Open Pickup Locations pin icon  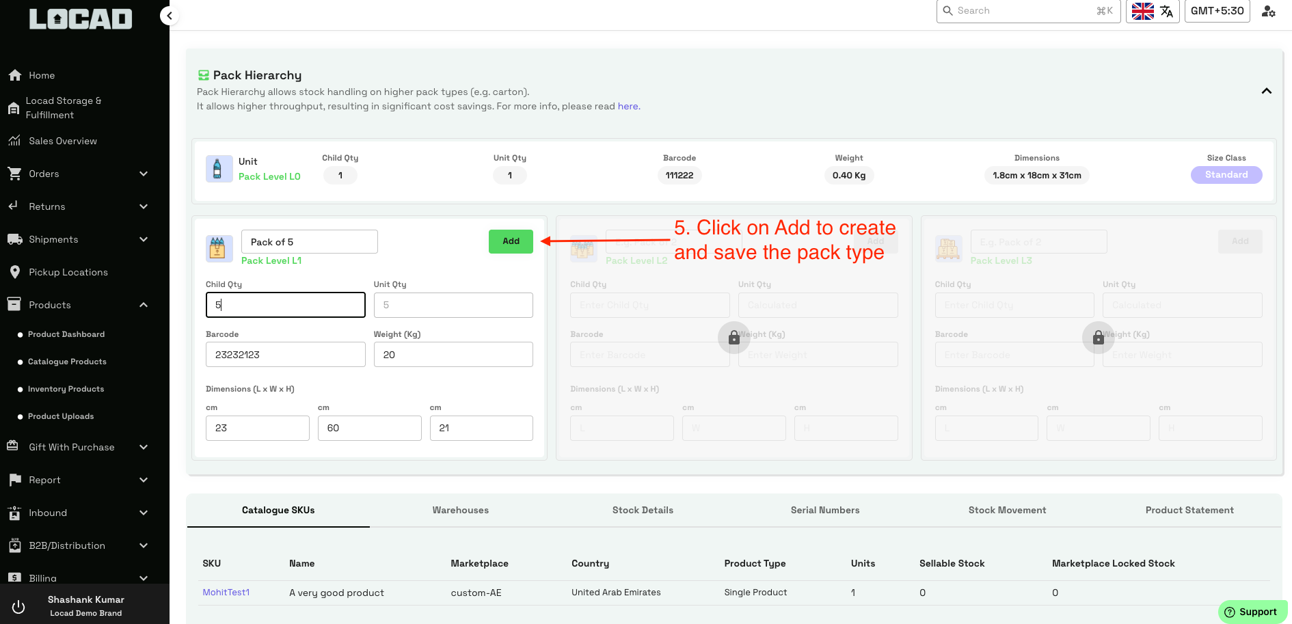pos(15,272)
